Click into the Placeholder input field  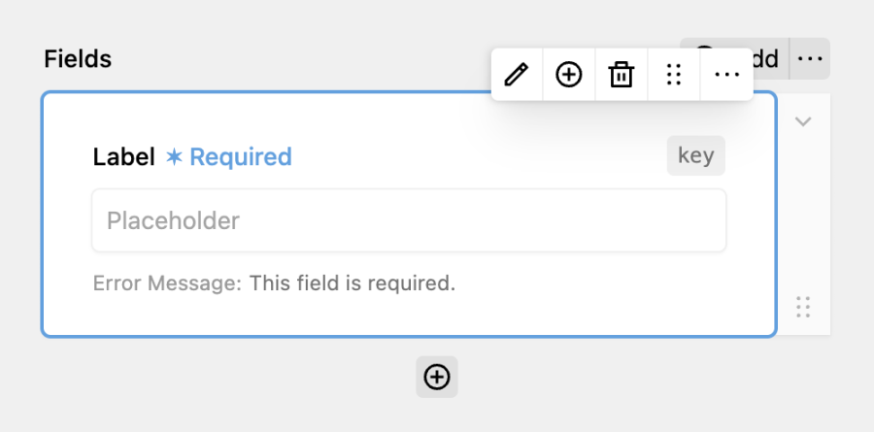pyautogui.click(x=409, y=220)
